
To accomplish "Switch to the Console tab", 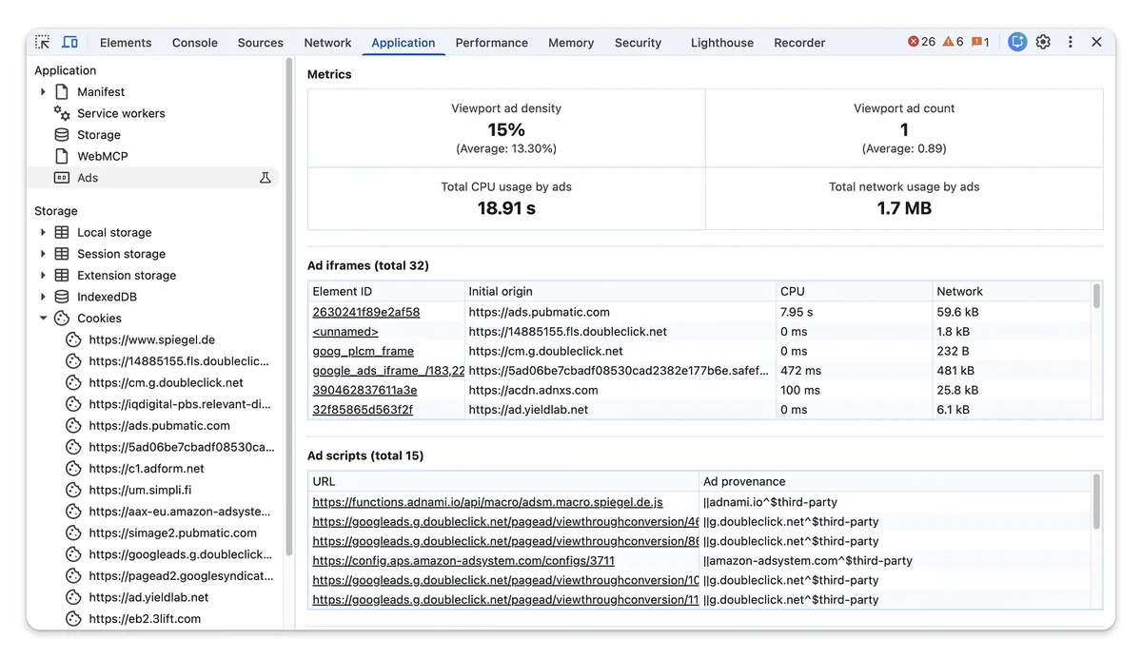I will pyautogui.click(x=195, y=43).
